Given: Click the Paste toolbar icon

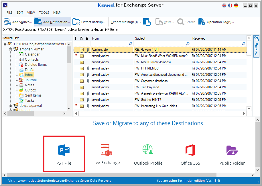Looking at the screenshot, I should (159, 22).
